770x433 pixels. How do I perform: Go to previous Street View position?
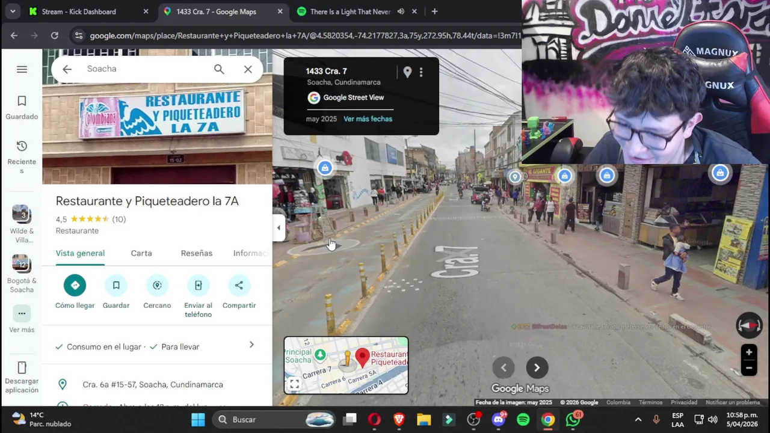pos(504,367)
